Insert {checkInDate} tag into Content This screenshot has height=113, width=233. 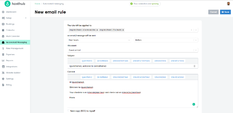tap(160, 77)
